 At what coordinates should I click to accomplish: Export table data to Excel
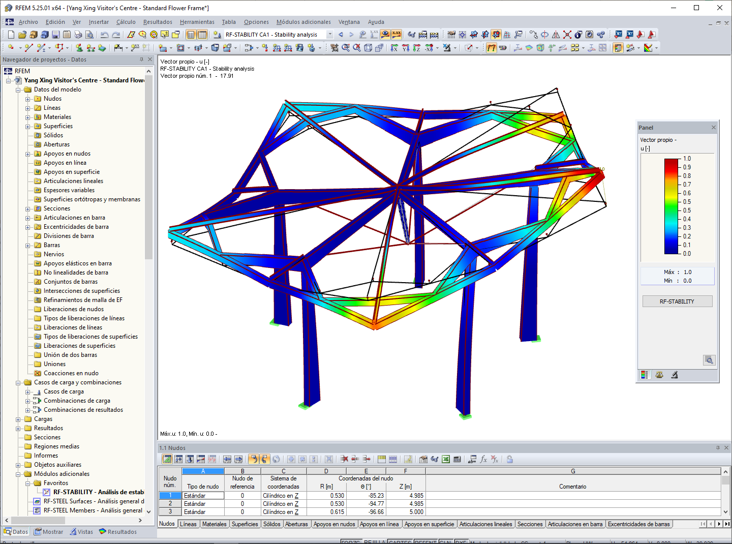click(x=445, y=459)
